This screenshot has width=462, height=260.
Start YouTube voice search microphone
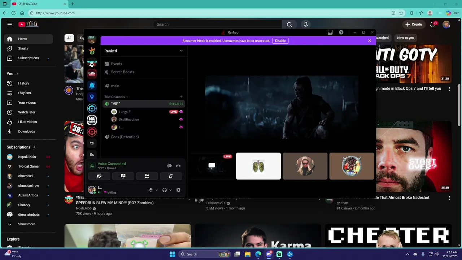coord(306,24)
